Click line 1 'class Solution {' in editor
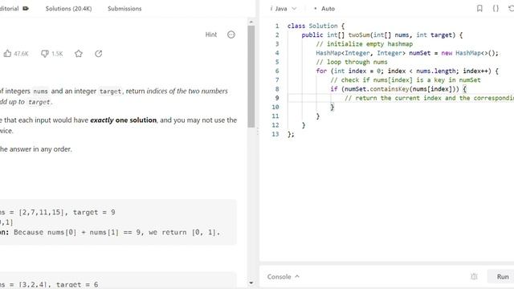 click(316, 26)
